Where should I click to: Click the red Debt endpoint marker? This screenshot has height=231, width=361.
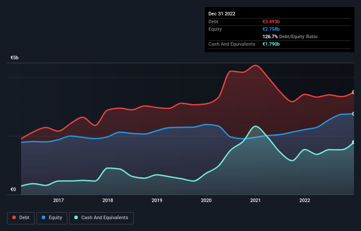pos(354,92)
